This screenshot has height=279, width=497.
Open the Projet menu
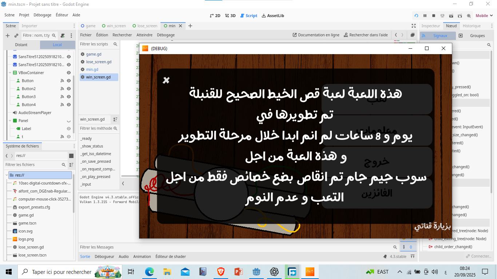(x=24, y=15)
